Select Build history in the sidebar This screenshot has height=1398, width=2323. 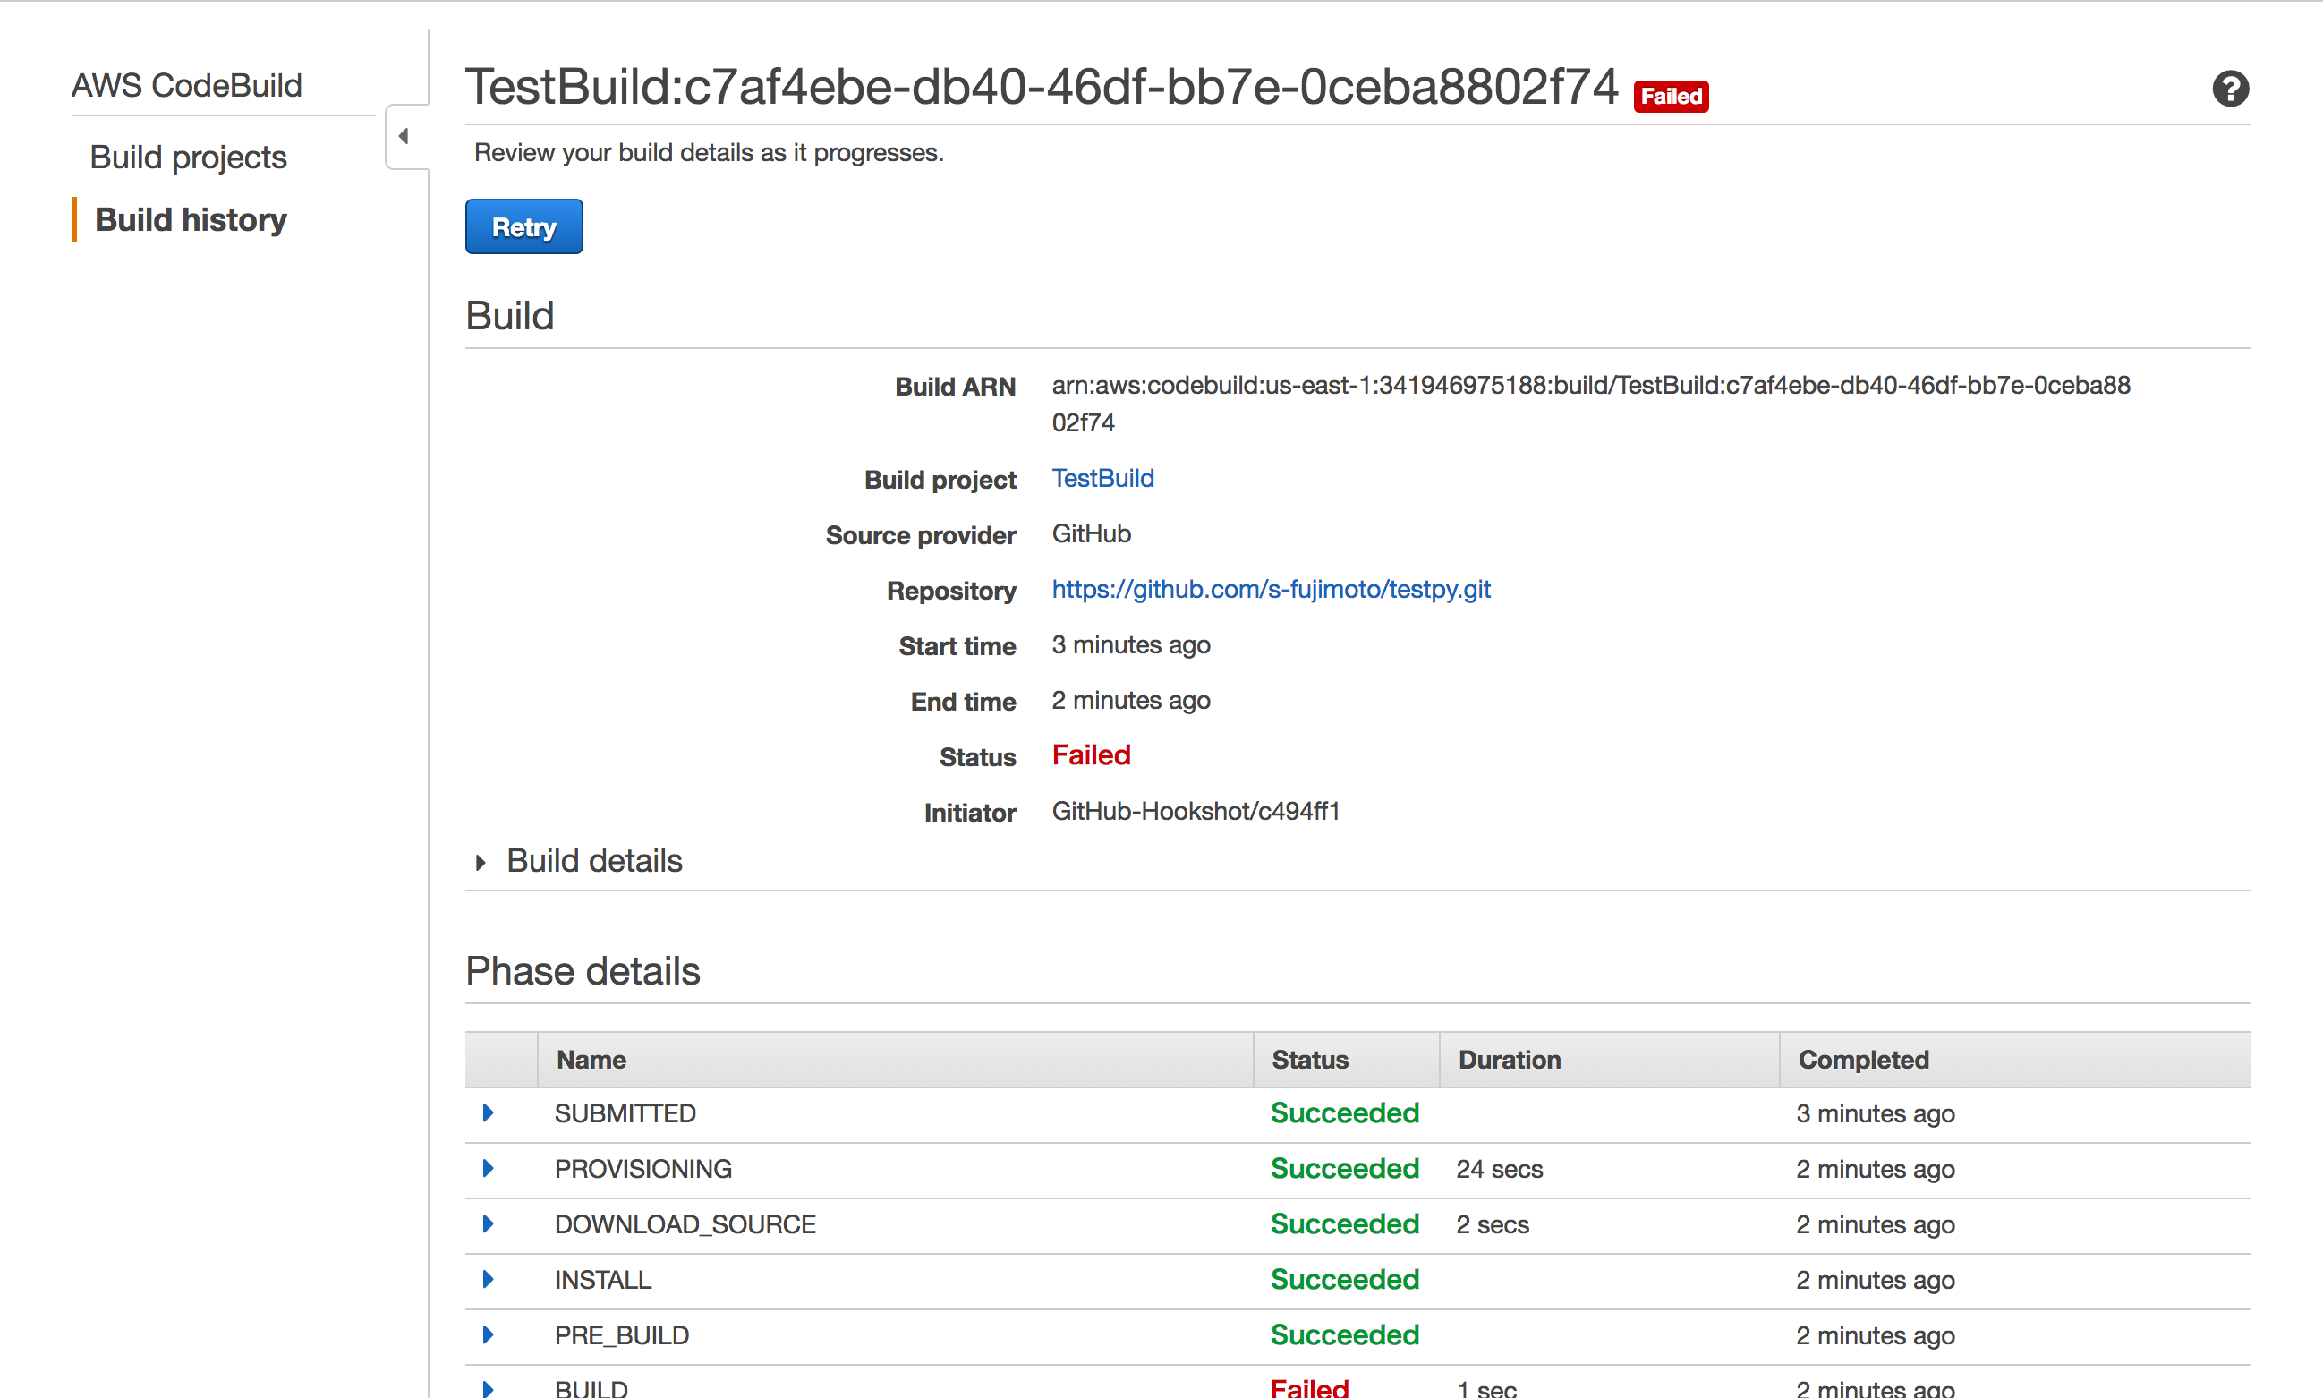click(x=191, y=219)
